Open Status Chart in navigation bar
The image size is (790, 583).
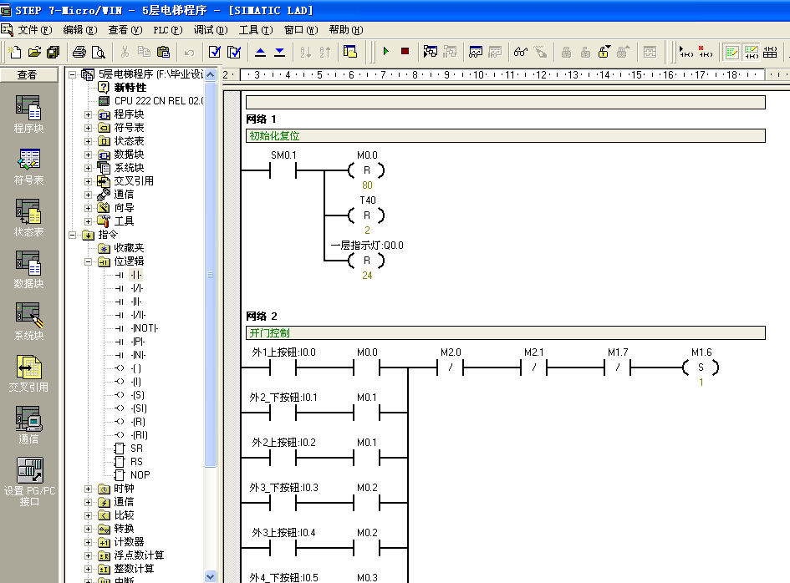[28, 218]
